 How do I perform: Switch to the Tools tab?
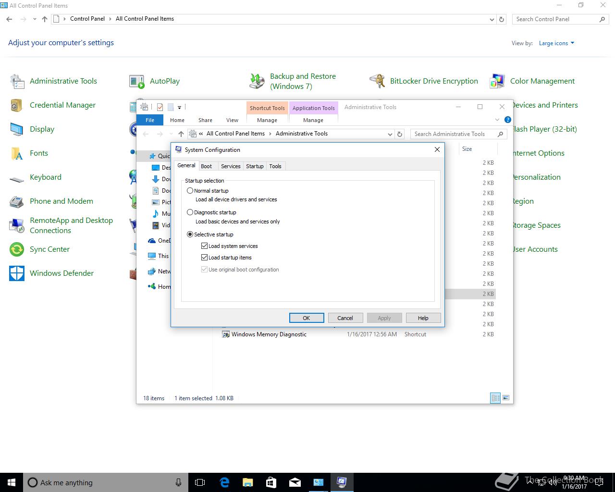pyautogui.click(x=275, y=166)
